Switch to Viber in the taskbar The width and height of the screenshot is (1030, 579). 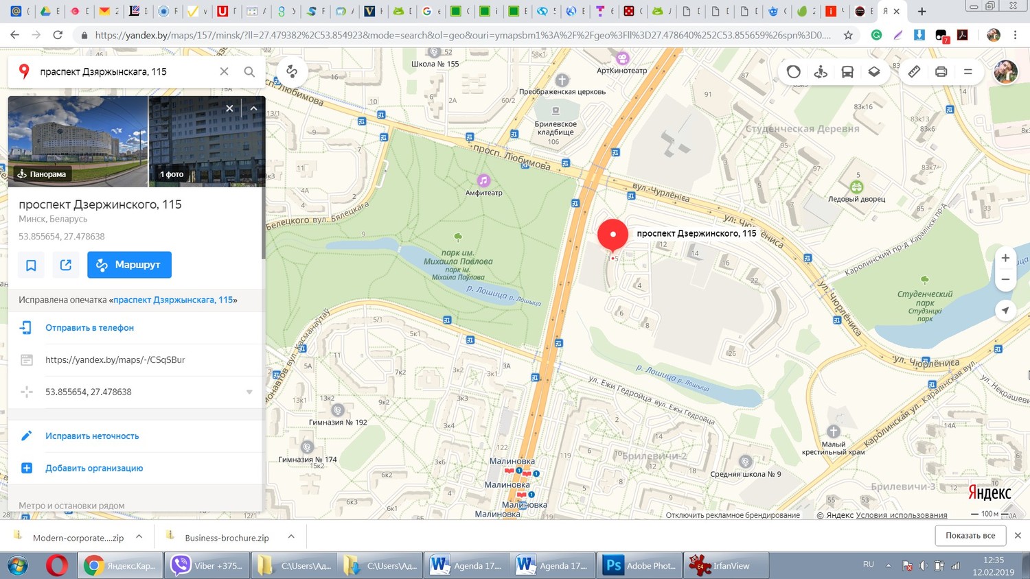[207, 566]
